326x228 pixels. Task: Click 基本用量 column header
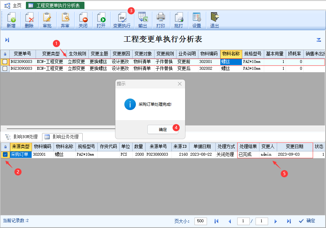(x=275, y=54)
